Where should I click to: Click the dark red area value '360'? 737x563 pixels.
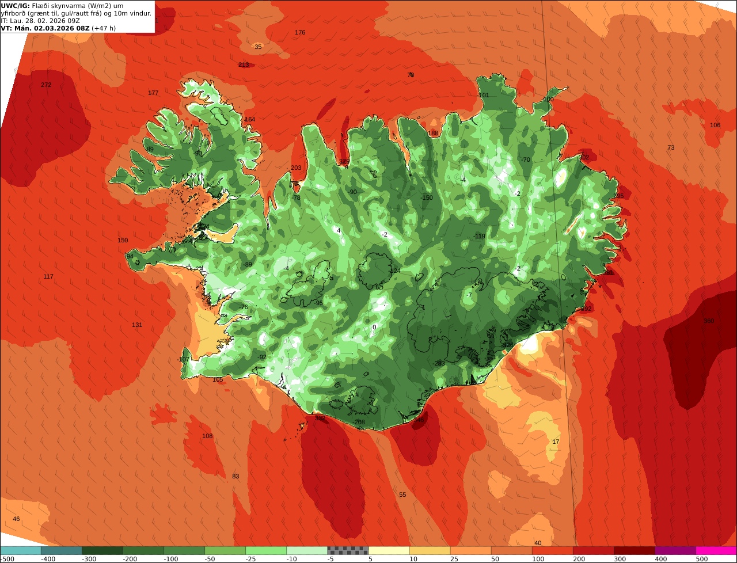tap(709, 321)
